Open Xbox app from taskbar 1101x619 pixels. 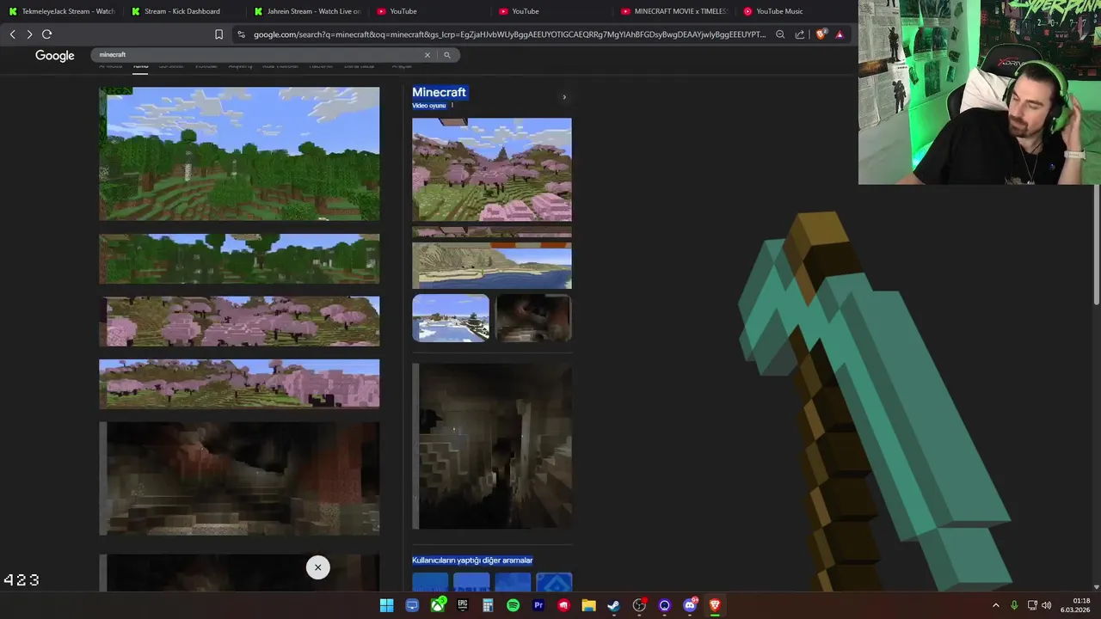(438, 605)
